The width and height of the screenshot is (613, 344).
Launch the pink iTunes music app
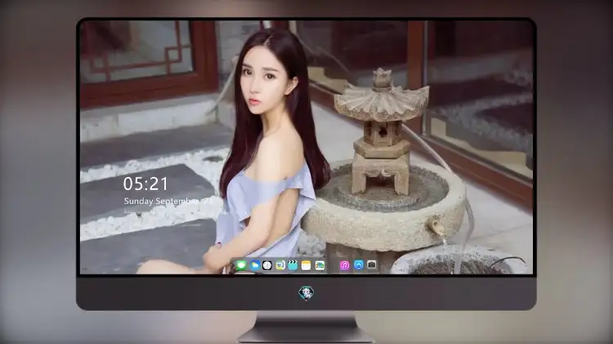tap(344, 265)
